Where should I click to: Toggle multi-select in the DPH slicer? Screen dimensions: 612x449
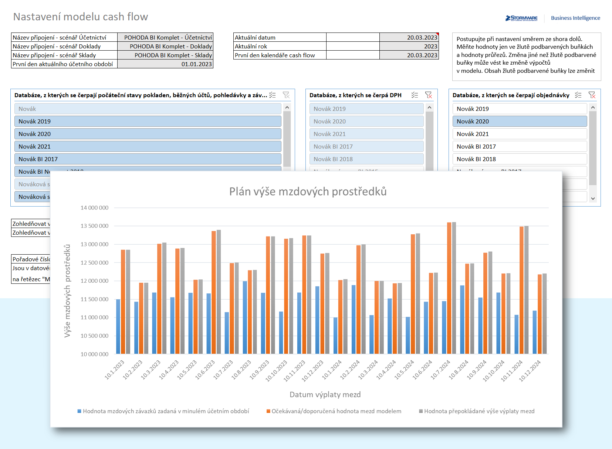[x=415, y=95]
